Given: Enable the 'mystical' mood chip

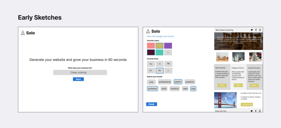Looking at the screenshot, I should (x=174, y=89).
